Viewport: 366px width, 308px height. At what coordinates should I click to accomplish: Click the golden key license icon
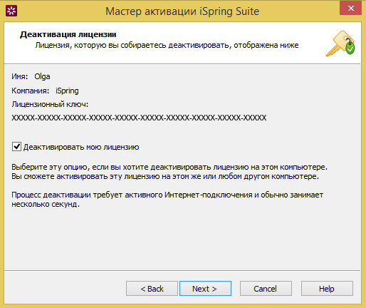point(340,43)
